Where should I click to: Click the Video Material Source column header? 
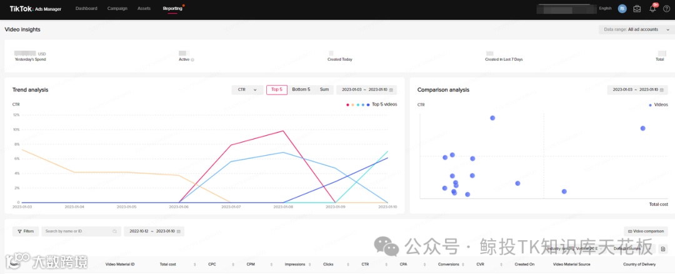[571, 264]
